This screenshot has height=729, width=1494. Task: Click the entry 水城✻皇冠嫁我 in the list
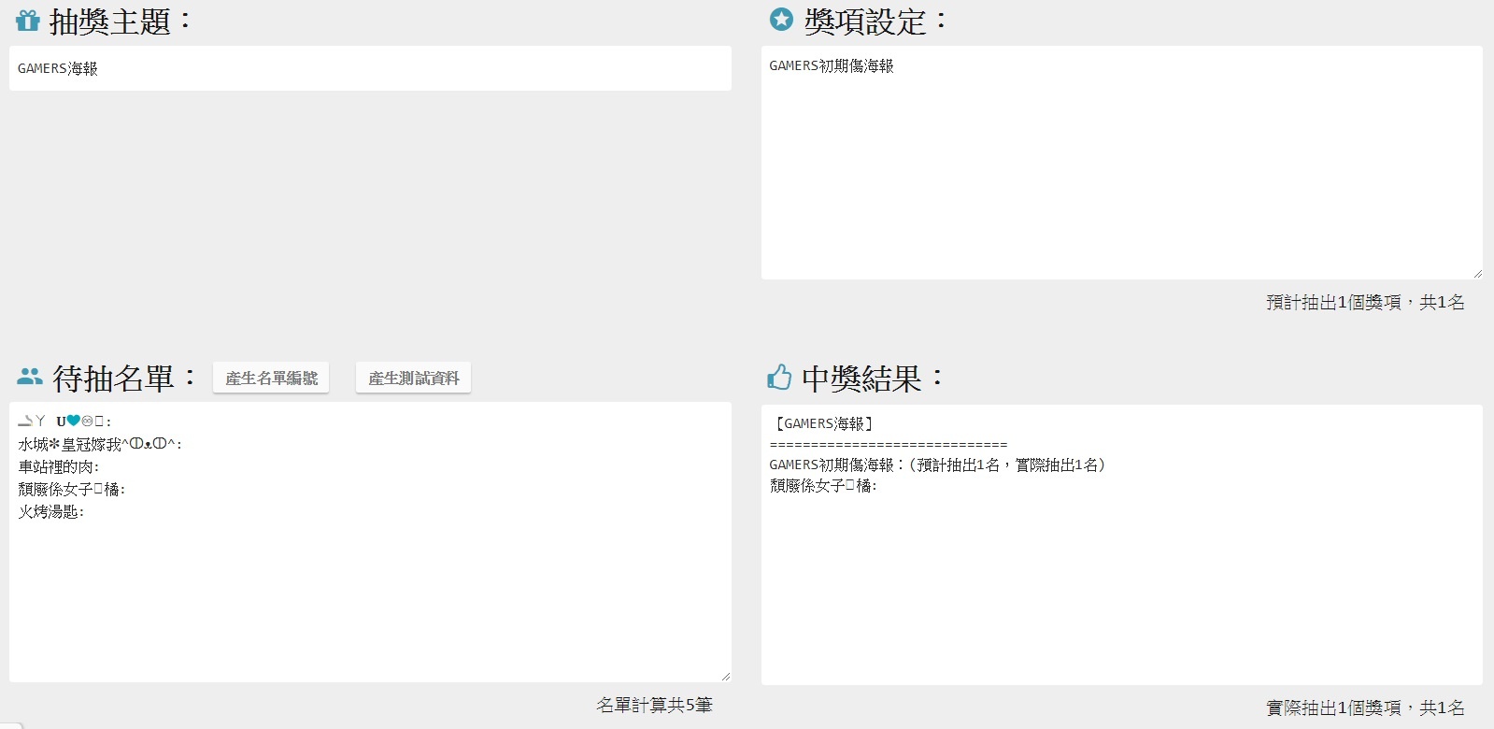pyautogui.click(x=100, y=444)
